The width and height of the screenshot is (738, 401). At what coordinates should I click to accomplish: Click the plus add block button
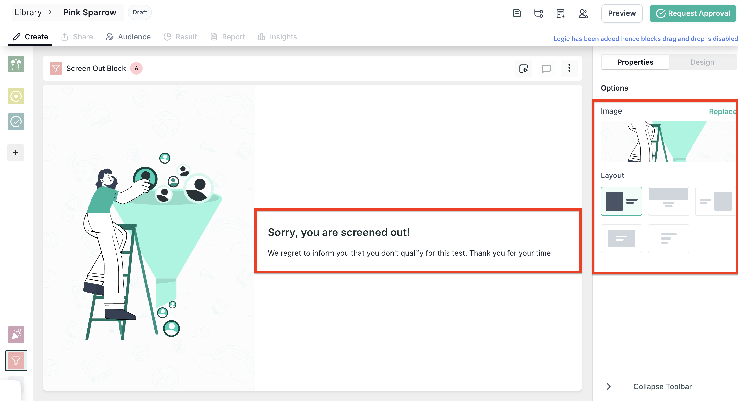point(16,153)
